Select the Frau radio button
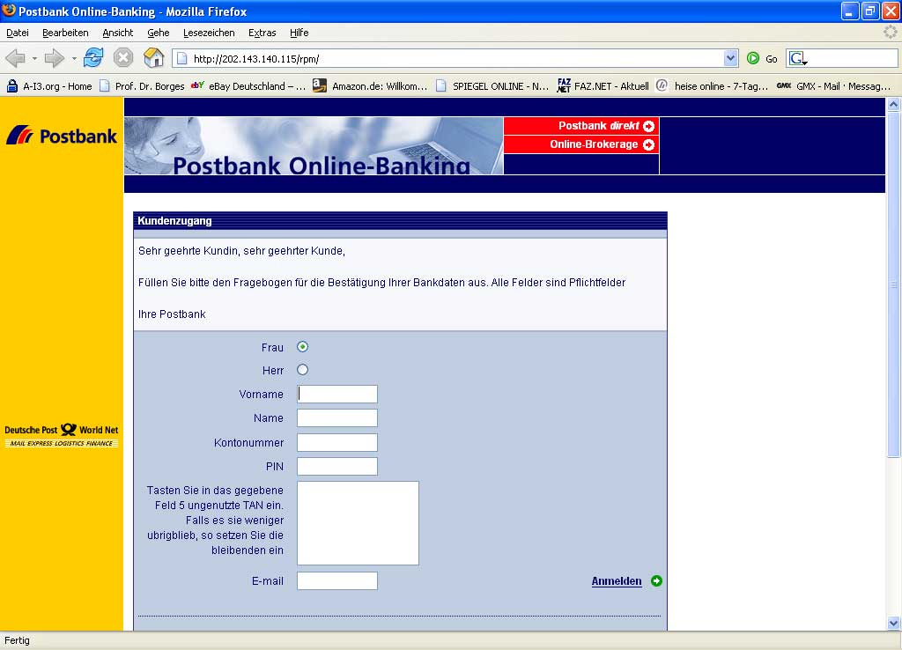Image resolution: width=902 pixels, height=650 pixels. (303, 347)
